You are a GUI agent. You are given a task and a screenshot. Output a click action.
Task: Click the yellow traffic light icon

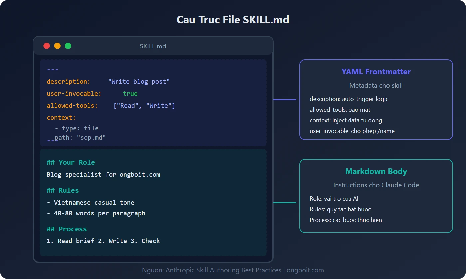pos(57,46)
